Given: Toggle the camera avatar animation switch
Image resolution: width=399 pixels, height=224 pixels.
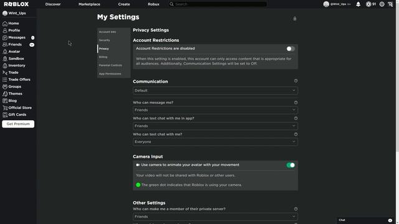Looking at the screenshot, I should (x=291, y=165).
